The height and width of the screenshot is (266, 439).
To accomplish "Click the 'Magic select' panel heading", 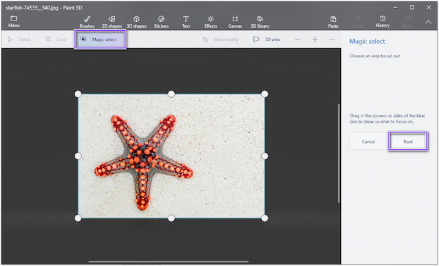I will (367, 42).
